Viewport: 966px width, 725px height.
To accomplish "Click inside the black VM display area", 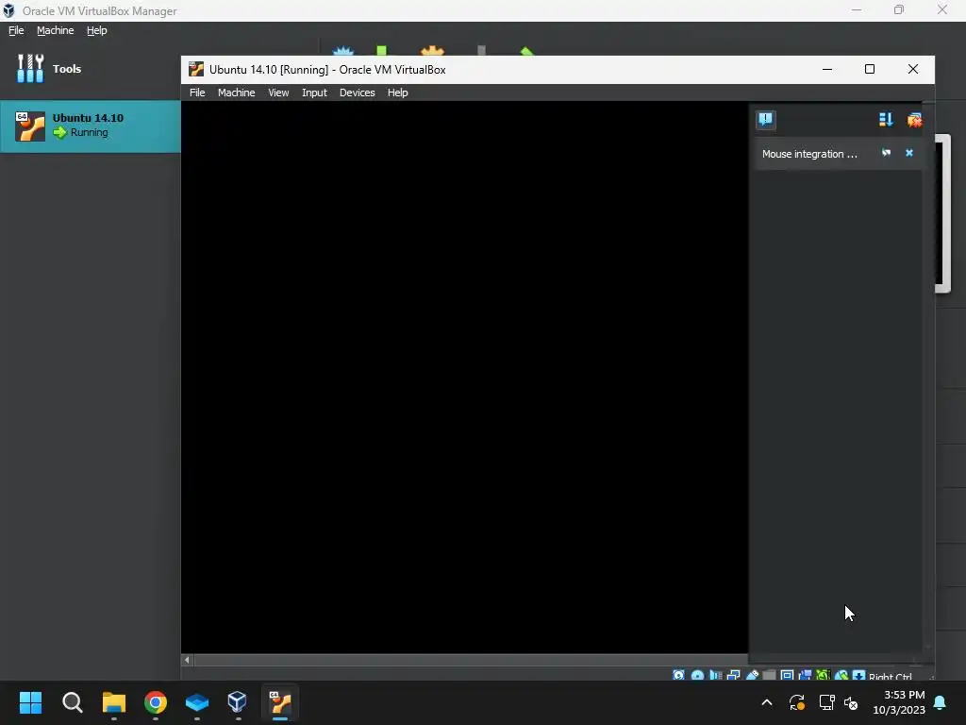I will click(464, 377).
